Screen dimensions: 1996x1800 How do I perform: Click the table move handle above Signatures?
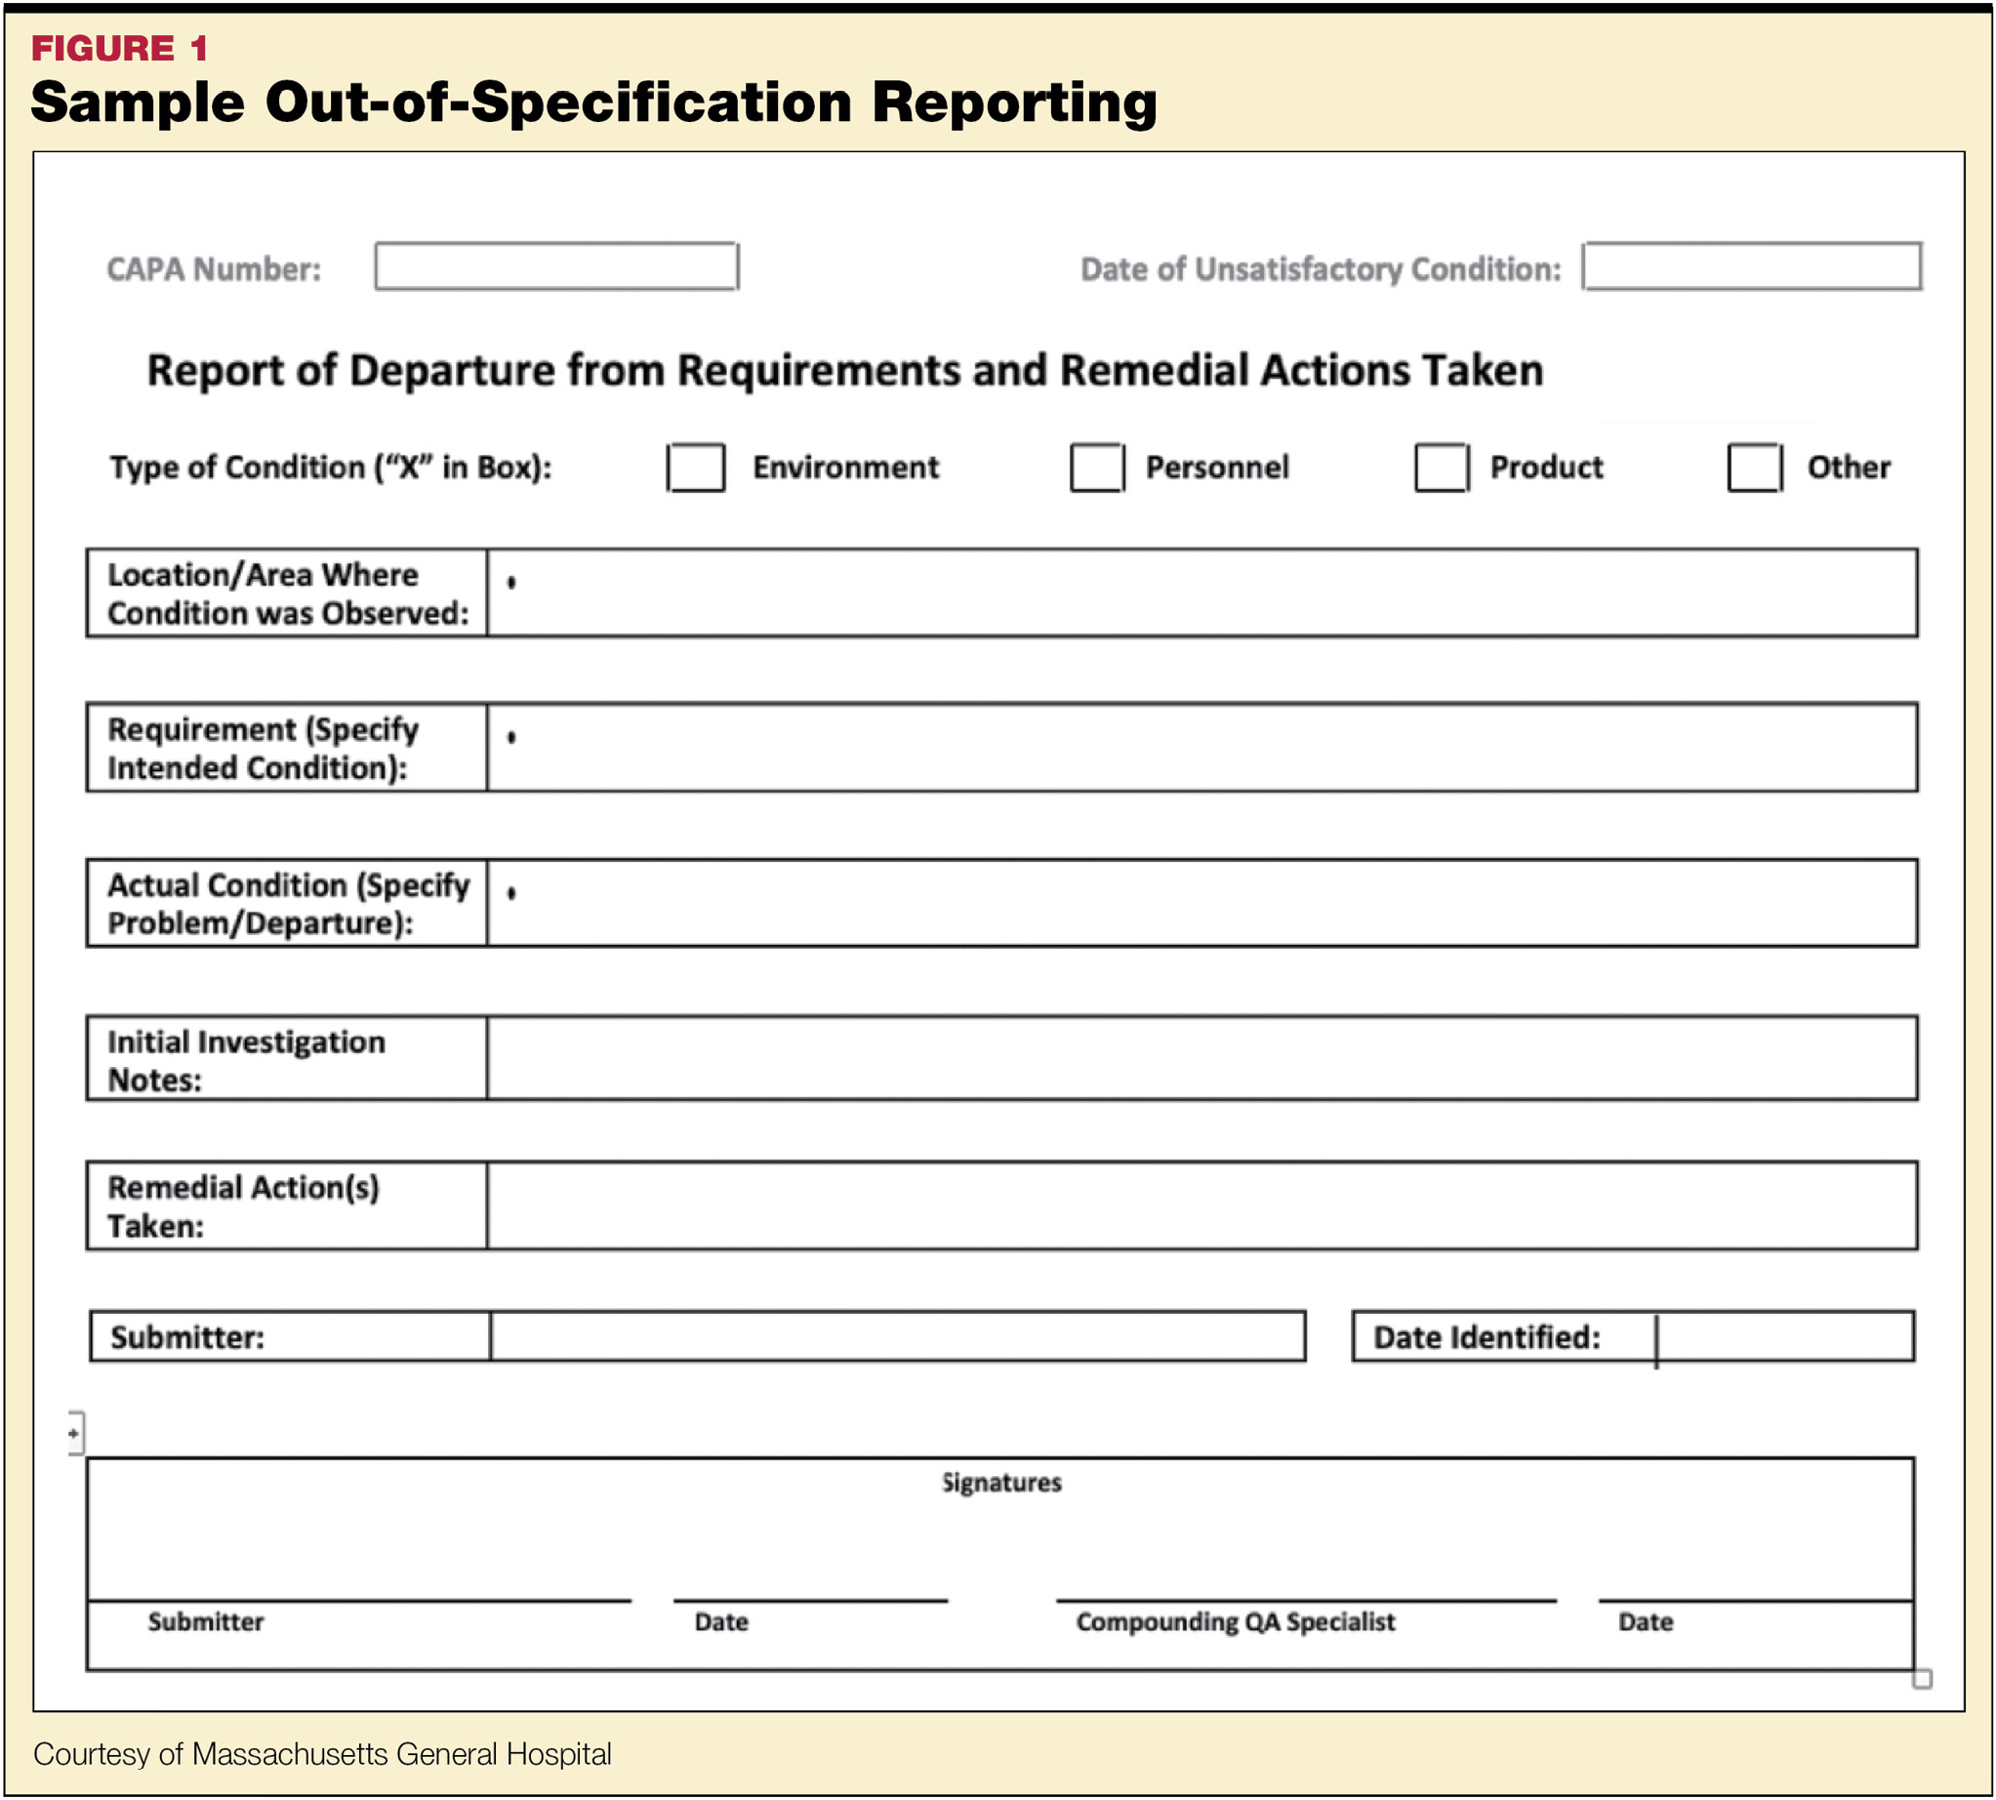(75, 1432)
